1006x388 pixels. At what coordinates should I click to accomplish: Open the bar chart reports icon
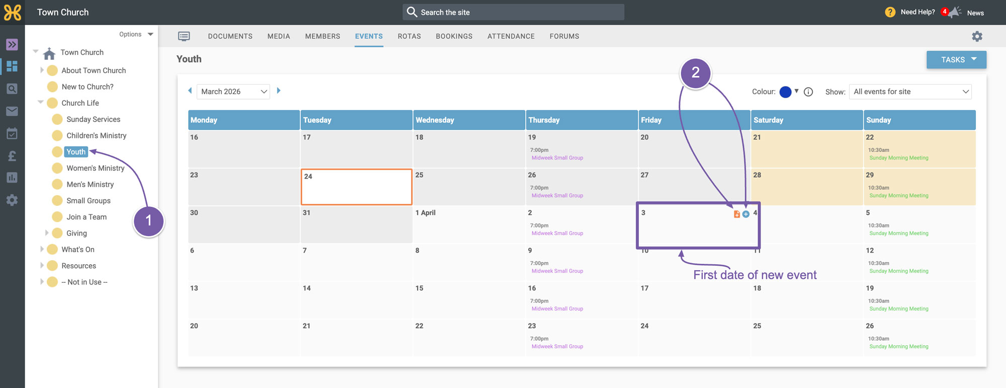pos(12,178)
